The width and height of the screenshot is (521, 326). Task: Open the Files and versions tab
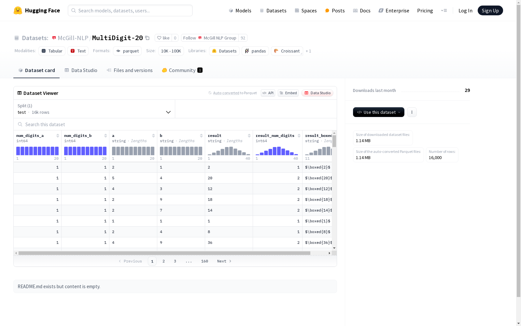(130, 70)
